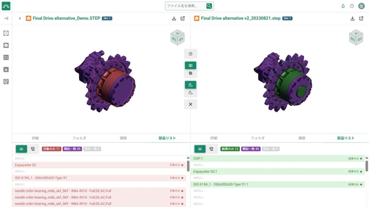Select Espaçador 02:1 row in right list
This screenshot has width=369, height=207.
[277, 171]
